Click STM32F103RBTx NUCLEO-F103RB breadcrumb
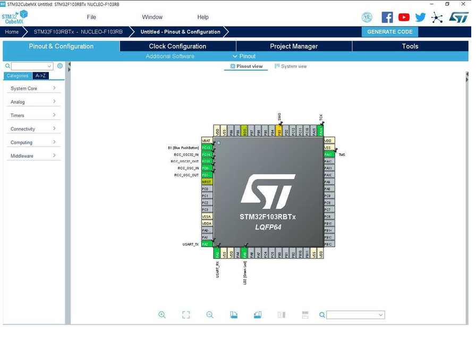Viewport: 476px width, 342px height. tap(78, 32)
